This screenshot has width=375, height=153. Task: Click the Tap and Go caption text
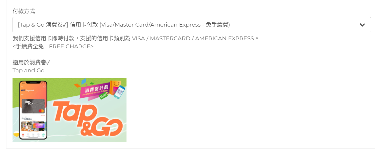[29, 71]
